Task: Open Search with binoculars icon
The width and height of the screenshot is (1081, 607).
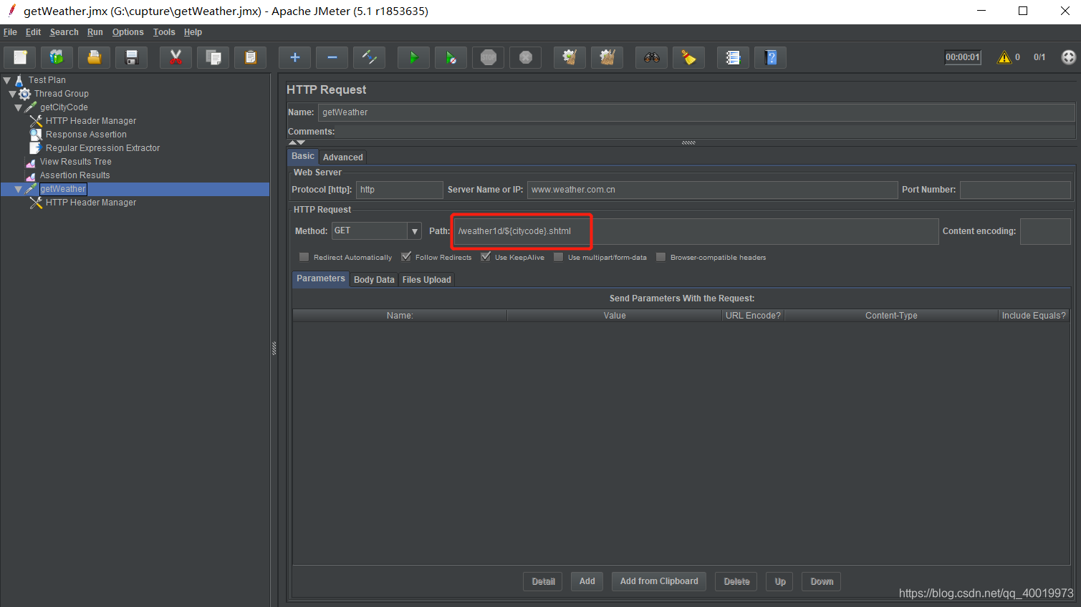Action: pyautogui.click(x=652, y=57)
